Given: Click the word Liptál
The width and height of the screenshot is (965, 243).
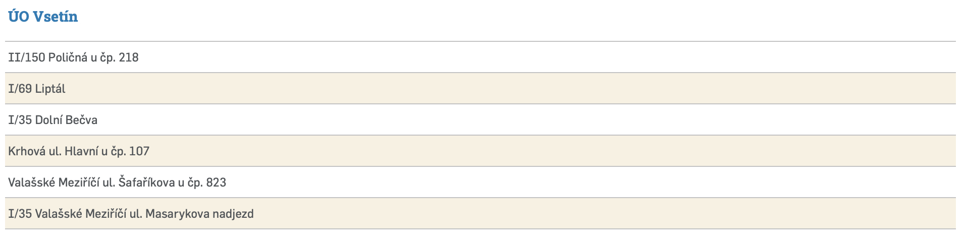Looking at the screenshot, I should tap(50, 89).
